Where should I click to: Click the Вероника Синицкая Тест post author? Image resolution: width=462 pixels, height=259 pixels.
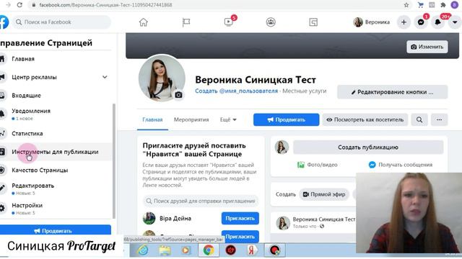point(324,219)
